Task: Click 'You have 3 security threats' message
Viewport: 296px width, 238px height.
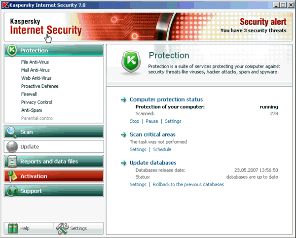Action: [254, 31]
